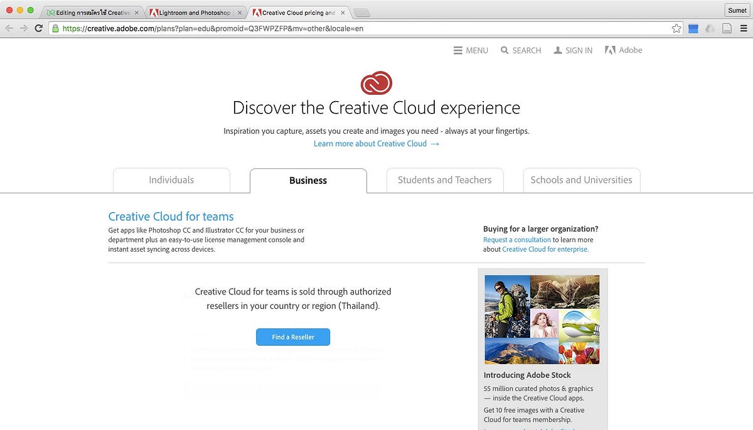
Task: Close the Editing tab
Action: tap(137, 13)
